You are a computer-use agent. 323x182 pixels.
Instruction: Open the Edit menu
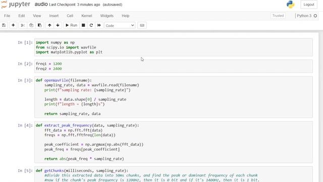coord(21,16)
